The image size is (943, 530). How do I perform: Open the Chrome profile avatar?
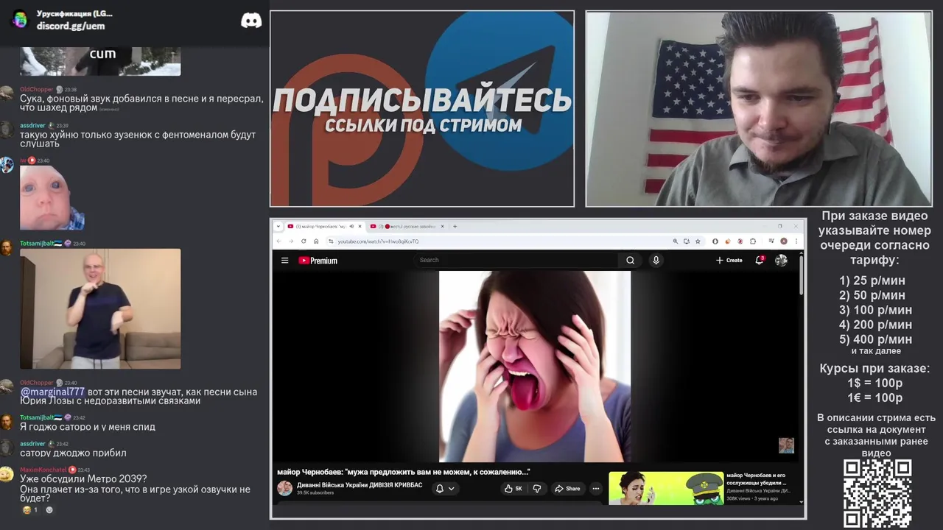(784, 241)
